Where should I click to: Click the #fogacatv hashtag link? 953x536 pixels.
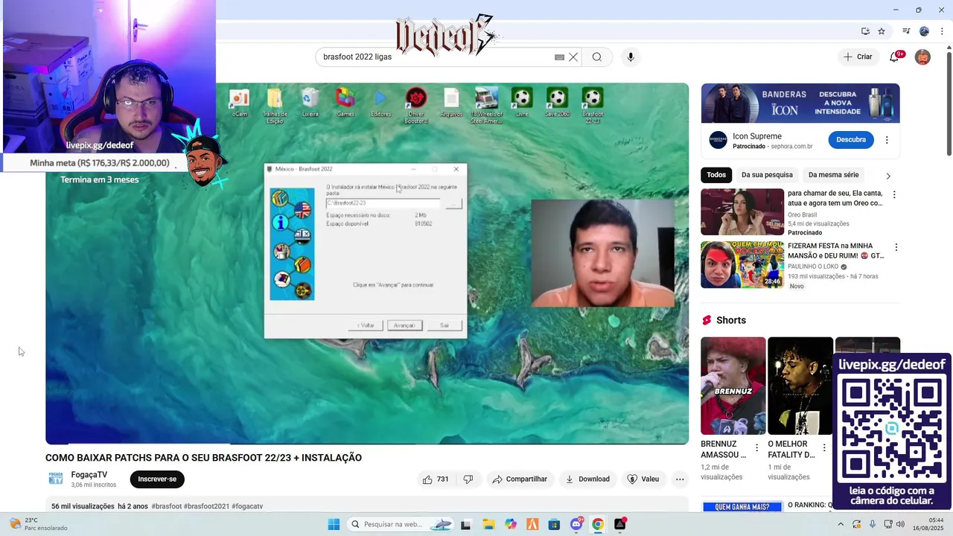click(247, 506)
